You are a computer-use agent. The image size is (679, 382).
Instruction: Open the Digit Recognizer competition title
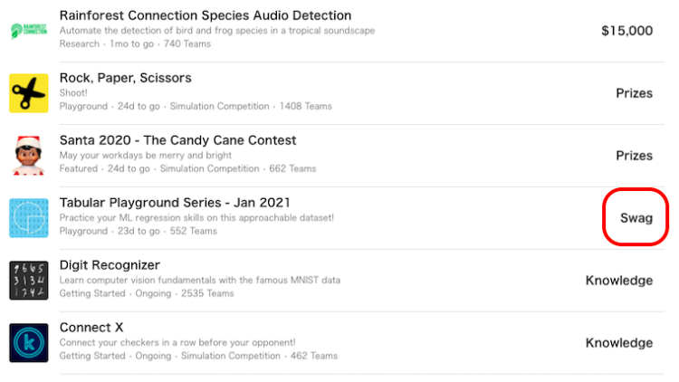point(110,265)
